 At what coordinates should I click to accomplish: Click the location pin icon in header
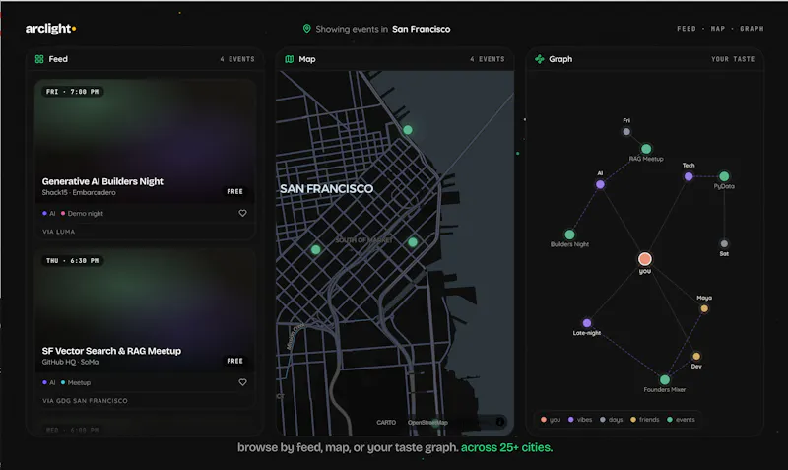point(306,29)
